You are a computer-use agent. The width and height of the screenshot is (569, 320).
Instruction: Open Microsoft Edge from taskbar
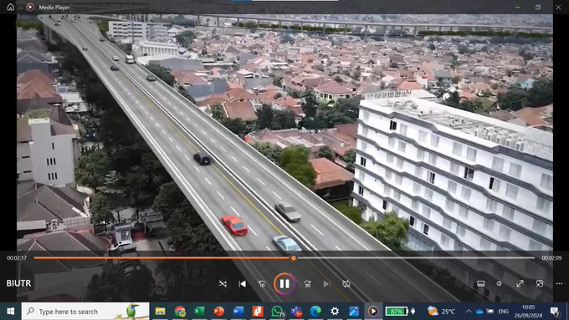315,312
